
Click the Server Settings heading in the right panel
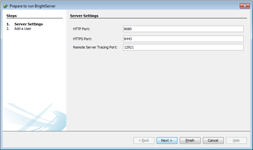coord(84,15)
